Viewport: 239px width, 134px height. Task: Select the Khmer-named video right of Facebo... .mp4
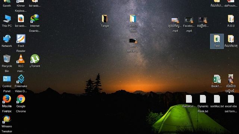(203, 22)
